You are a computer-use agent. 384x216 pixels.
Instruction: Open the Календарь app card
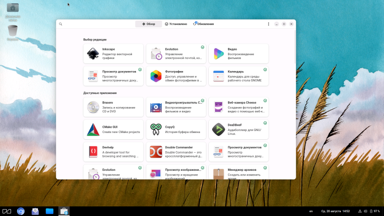click(239, 76)
